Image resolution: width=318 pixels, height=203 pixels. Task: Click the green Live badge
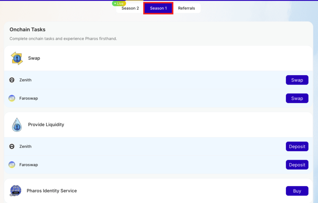(x=119, y=3)
